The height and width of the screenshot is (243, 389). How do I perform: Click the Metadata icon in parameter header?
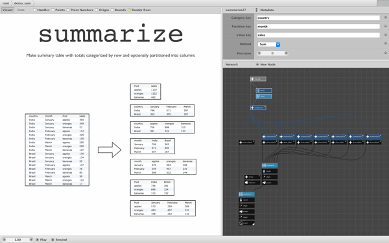pyautogui.click(x=257, y=10)
